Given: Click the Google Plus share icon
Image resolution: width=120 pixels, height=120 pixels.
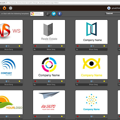Looking at the screenshot, I should [x=48, y=14].
